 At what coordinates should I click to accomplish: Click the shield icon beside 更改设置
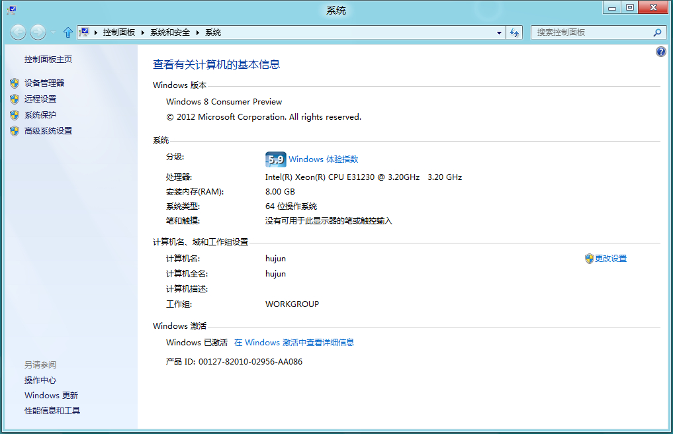tap(590, 259)
